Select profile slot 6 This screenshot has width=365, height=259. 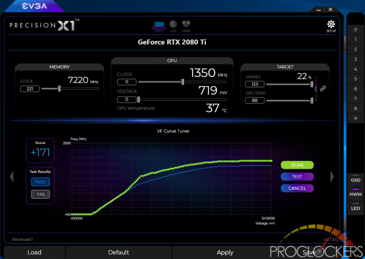[x=356, y=89]
